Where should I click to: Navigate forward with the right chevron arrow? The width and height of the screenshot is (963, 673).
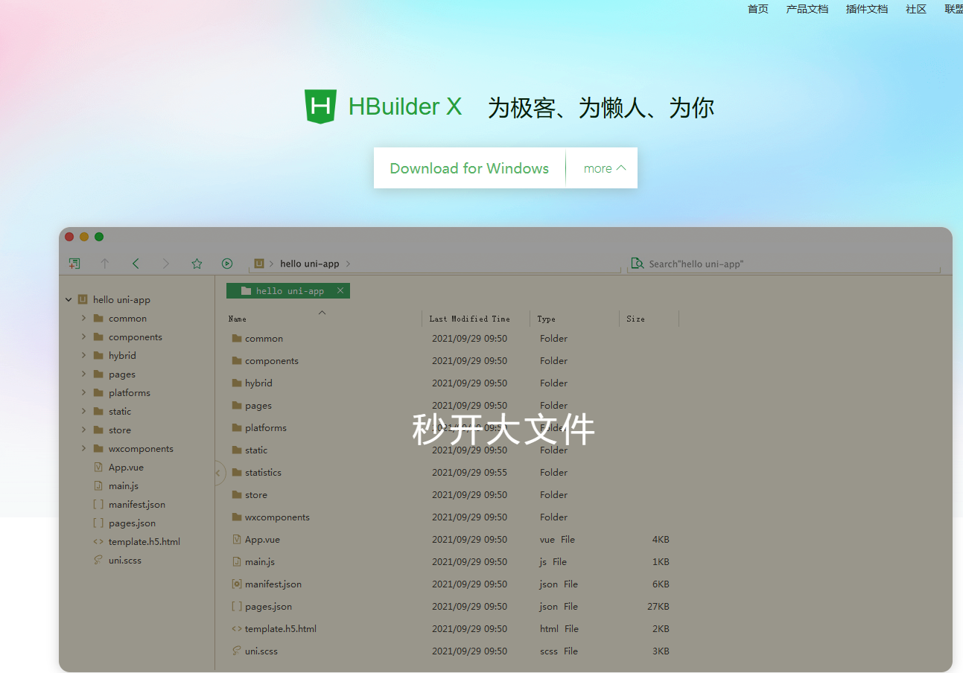165,263
